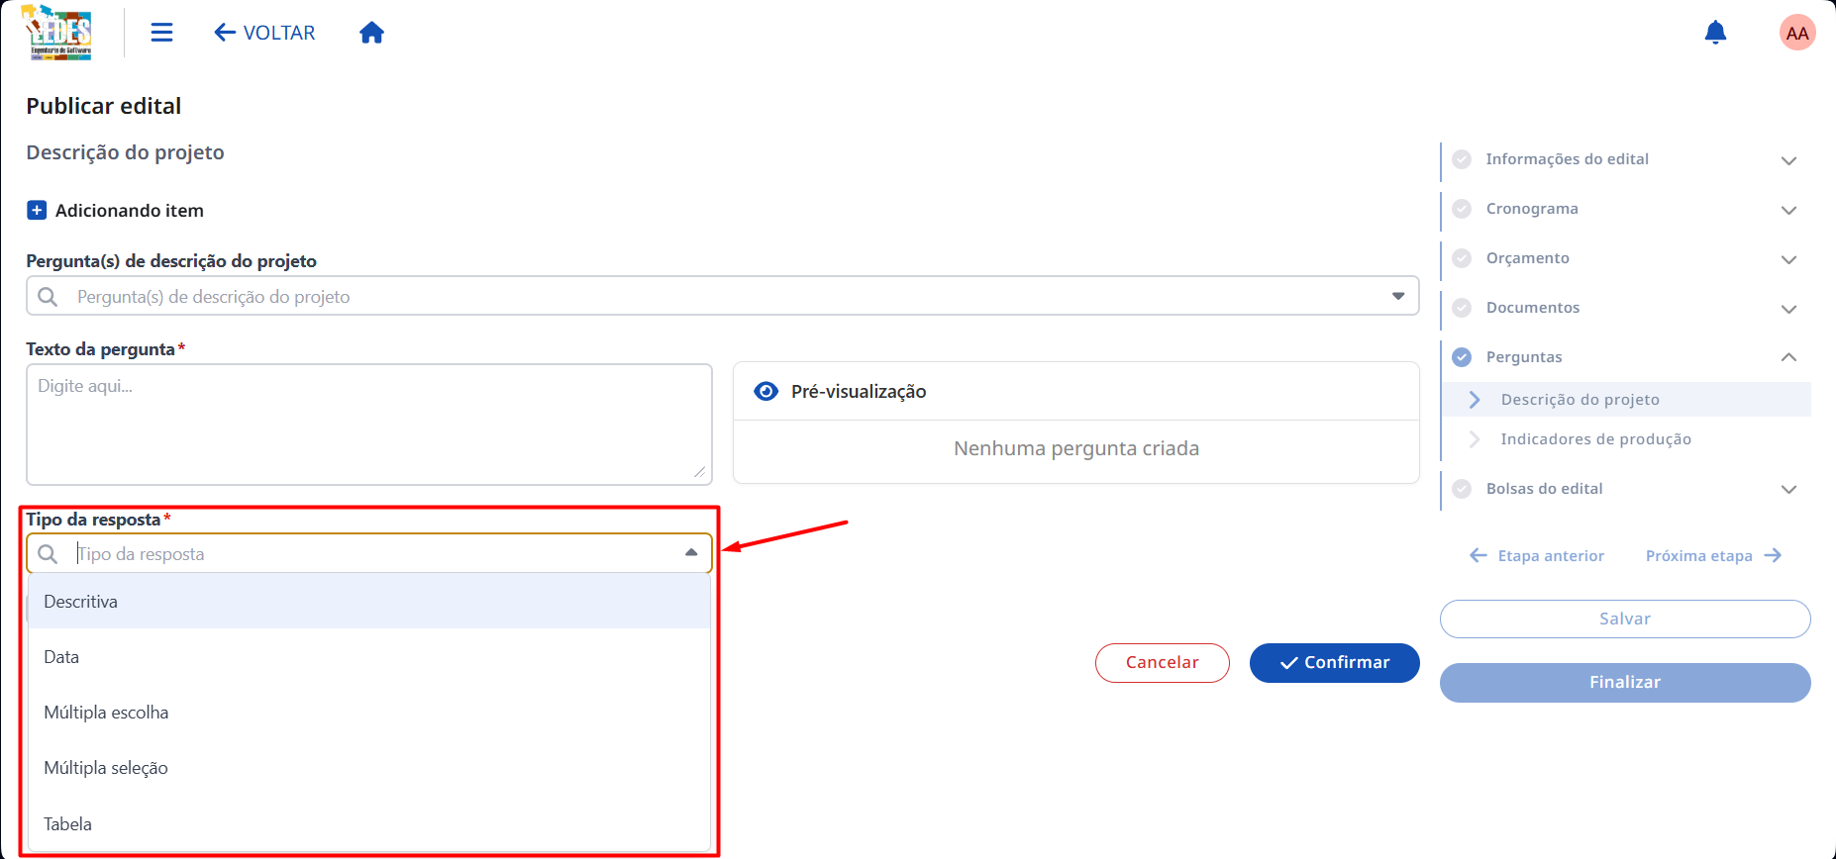The height and width of the screenshot is (859, 1836).
Task: Focus the Texto da pergunta text area
Action: pyautogui.click(x=369, y=425)
